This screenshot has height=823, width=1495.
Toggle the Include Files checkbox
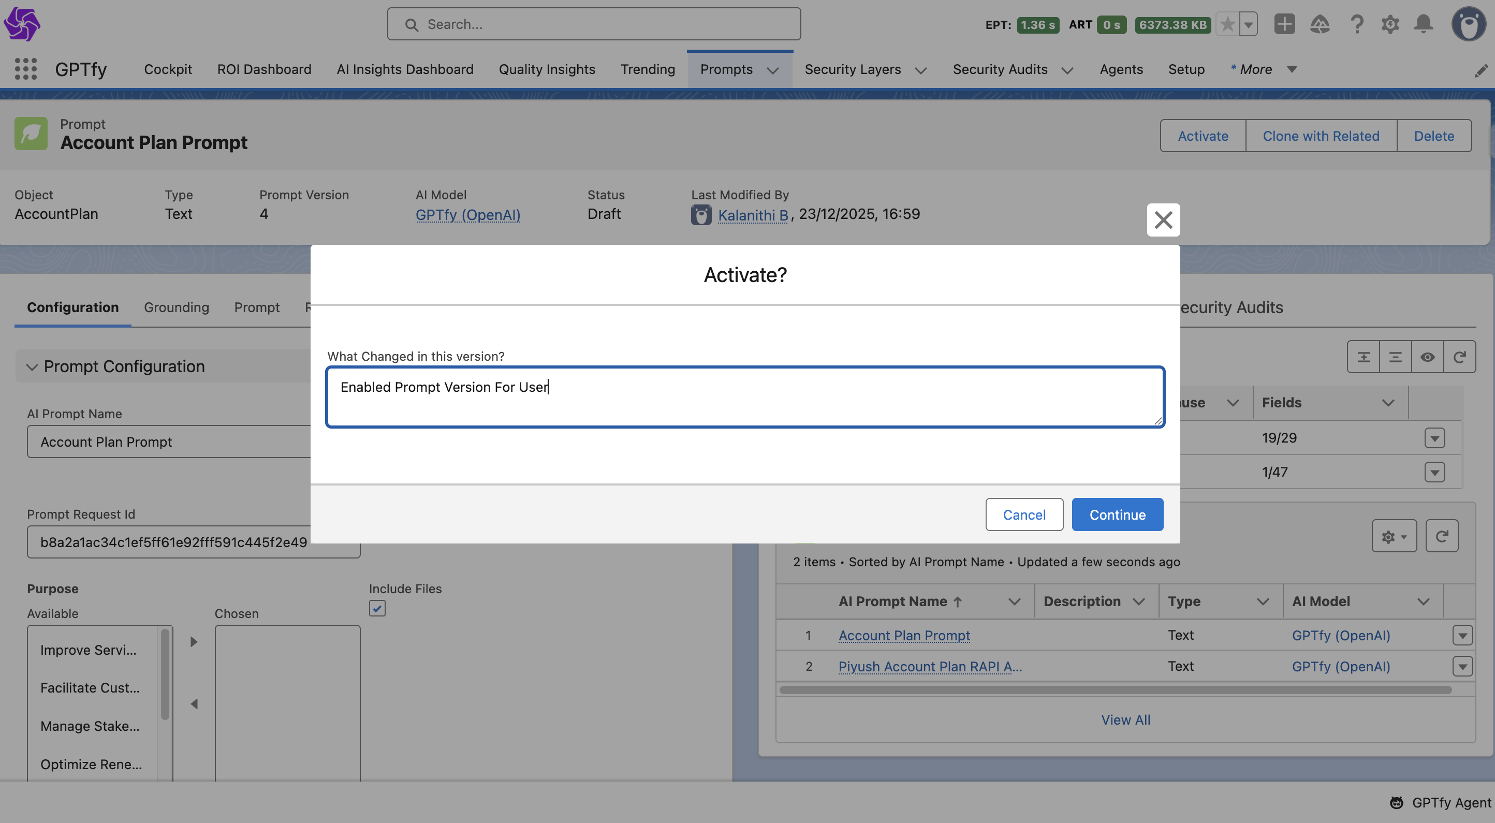tap(377, 608)
